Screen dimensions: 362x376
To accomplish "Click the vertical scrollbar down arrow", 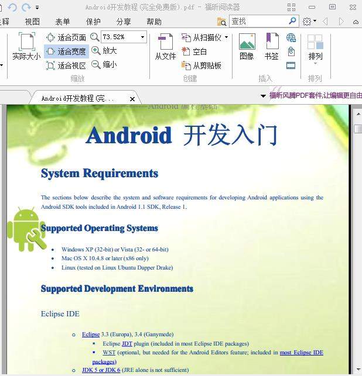I will (358, 370).
